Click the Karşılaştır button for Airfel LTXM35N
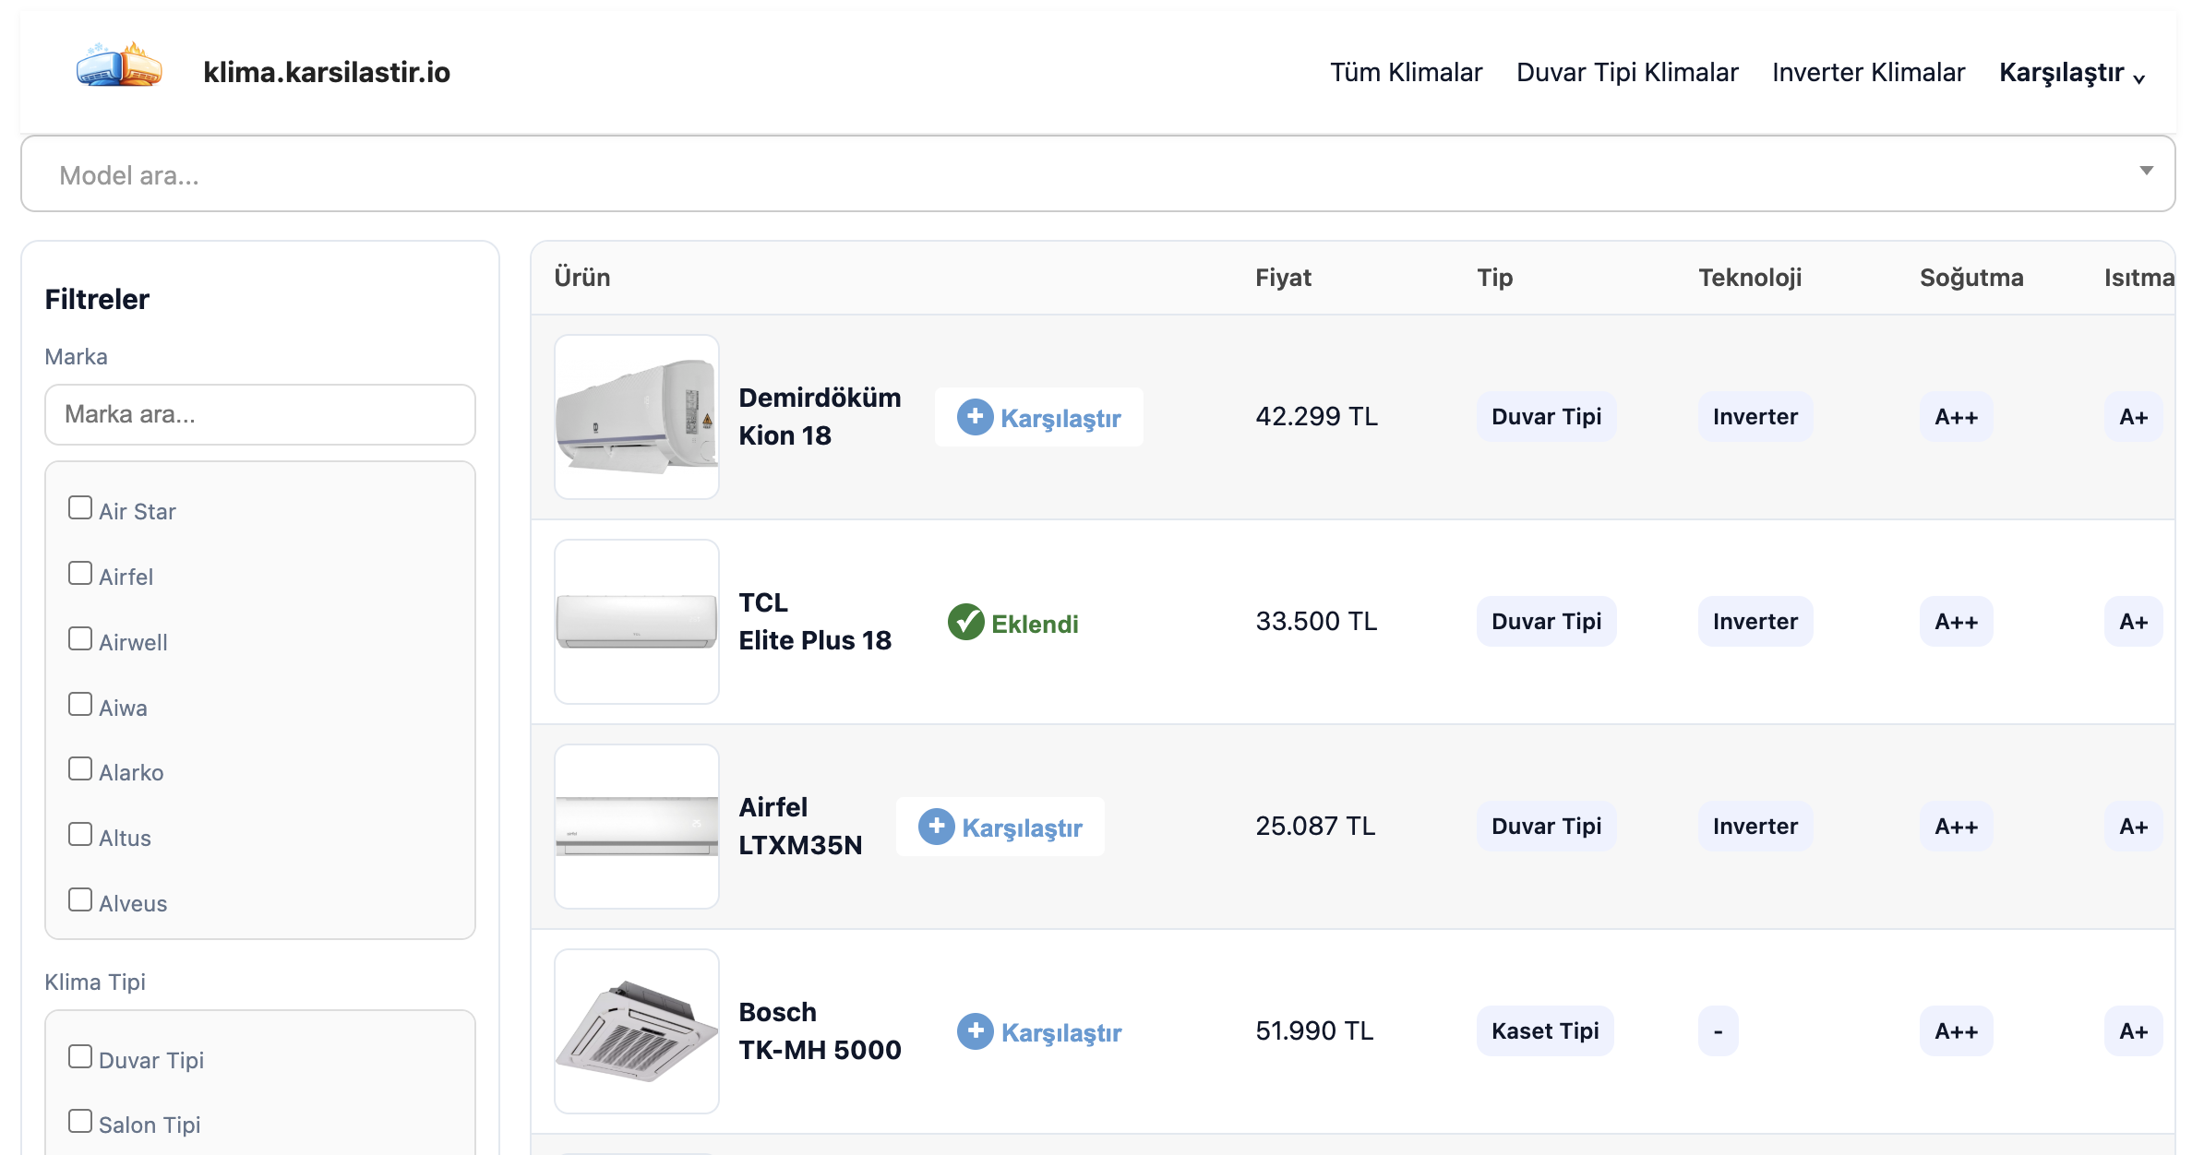The width and height of the screenshot is (2204, 1155). coord(1000,827)
